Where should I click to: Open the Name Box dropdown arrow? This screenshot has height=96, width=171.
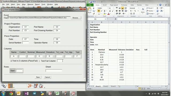point(105,19)
